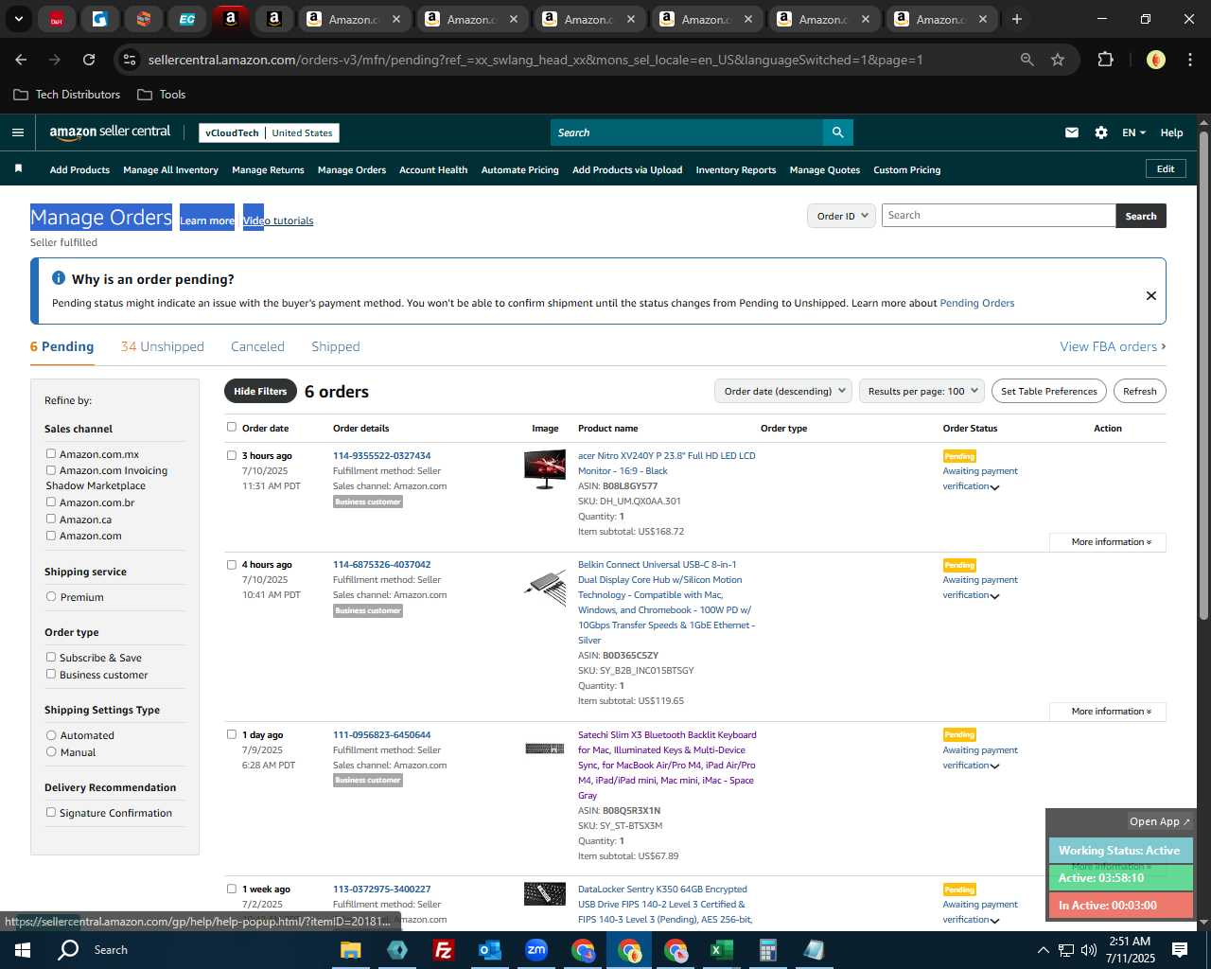Open Outlook from the taskbar
The height and width of the screenshot is (969, 1211).
489,950
